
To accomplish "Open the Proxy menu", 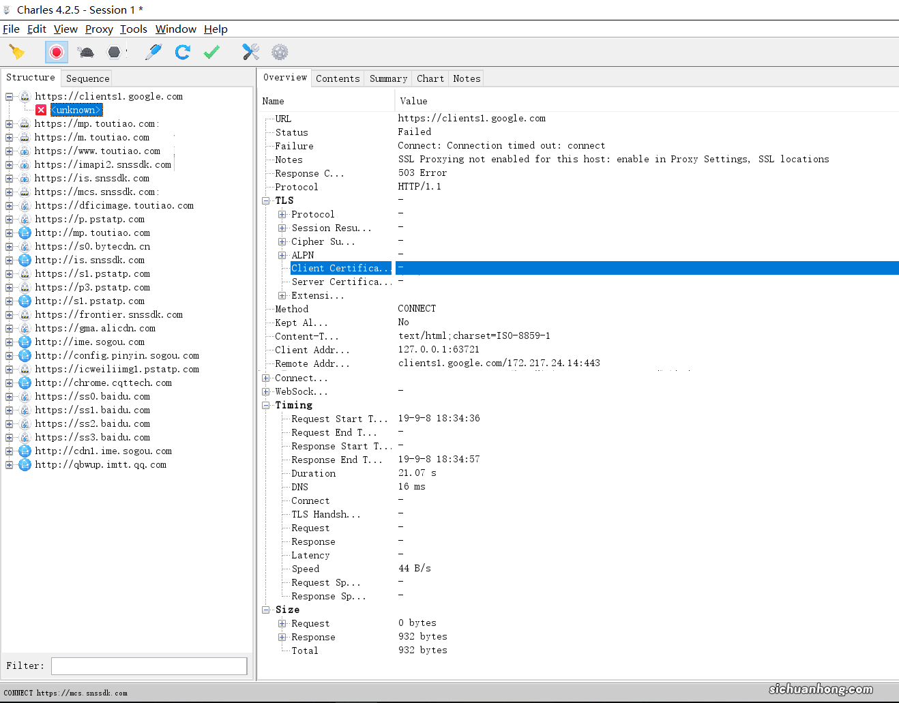I will tap(99, 29).
